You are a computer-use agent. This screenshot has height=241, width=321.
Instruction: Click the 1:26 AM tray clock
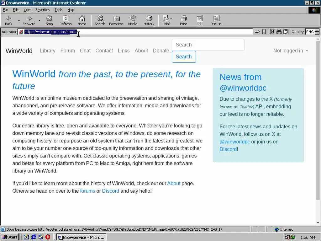(308, 237)
